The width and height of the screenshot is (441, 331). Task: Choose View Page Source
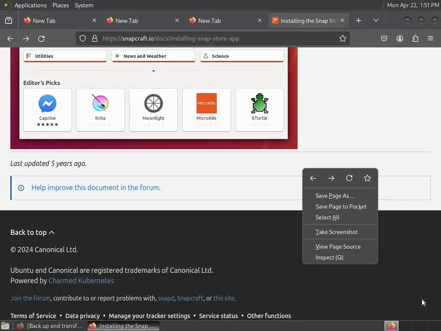point(340,247)
